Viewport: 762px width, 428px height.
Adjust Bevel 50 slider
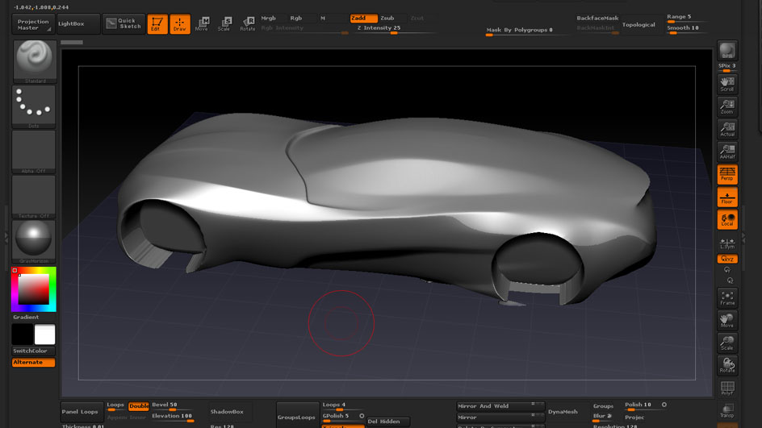[173, 405]
